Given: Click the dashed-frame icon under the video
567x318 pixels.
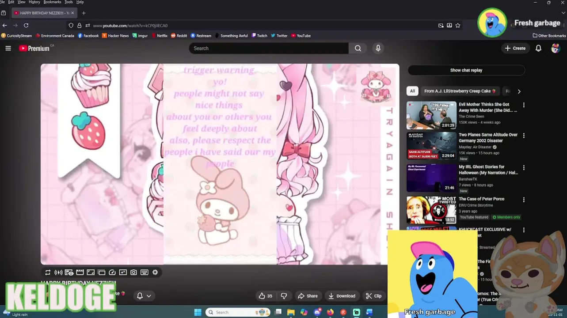Looking at the screenshot, I should [101, 273].
